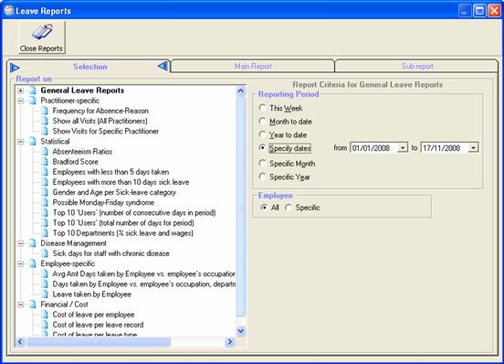504x364 pixels.
Task: Click the Leave Reports title bar icon
Action: 9,11
